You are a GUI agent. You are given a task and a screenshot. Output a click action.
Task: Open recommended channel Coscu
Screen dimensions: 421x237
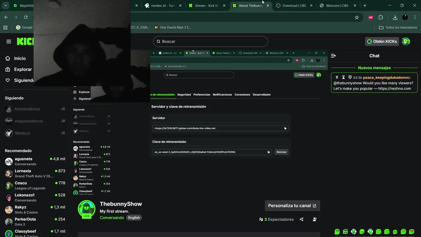(x=35, y=185)
